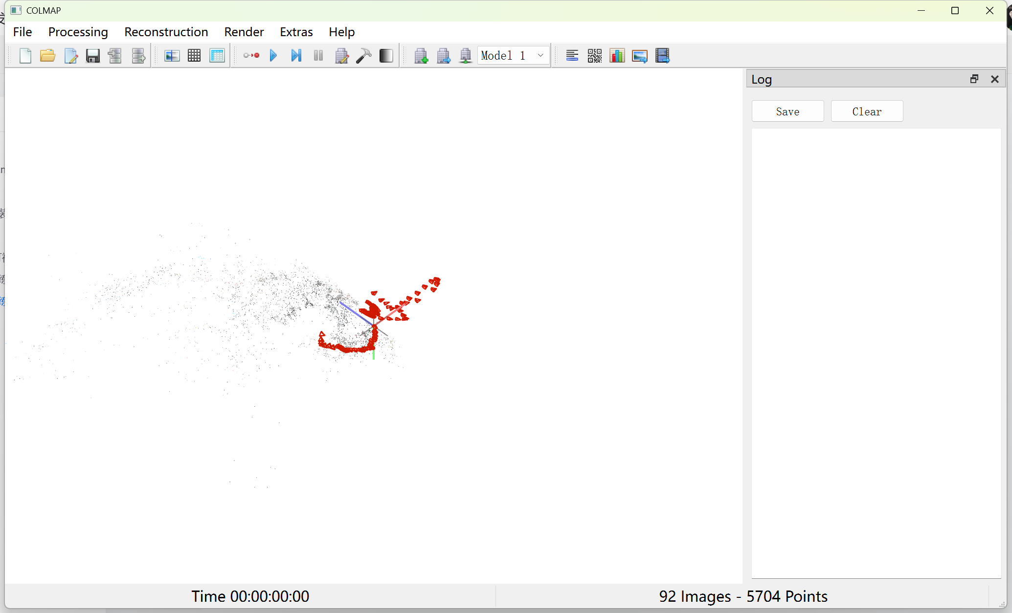This screenshot has width=1012, height=613.
Task: Start reconstruction with play icon
Action: click(x=273, y=56)
